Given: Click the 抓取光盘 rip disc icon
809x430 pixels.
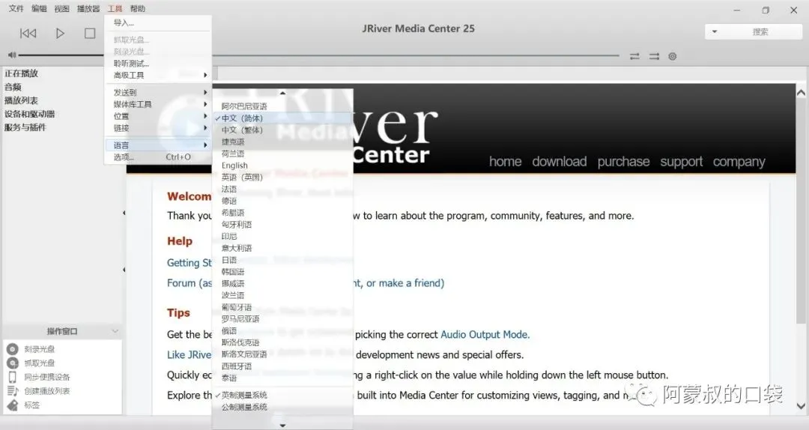Looking at the screenshot, I should click(x=13, y=363).
